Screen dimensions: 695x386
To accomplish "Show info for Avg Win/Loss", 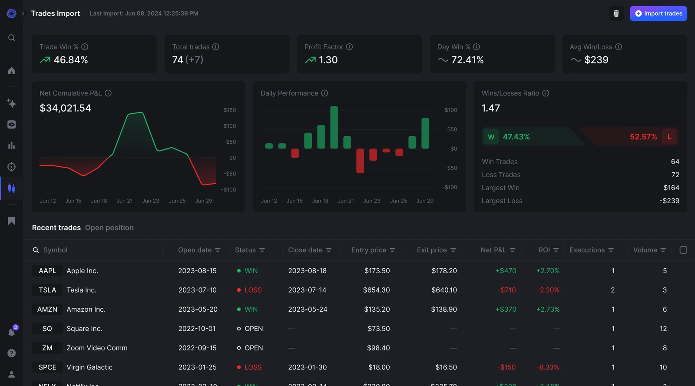I will (619, 47).
